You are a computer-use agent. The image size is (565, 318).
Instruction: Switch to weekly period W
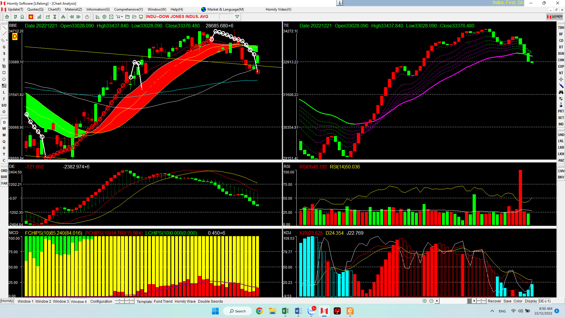[x=4, y=129]
